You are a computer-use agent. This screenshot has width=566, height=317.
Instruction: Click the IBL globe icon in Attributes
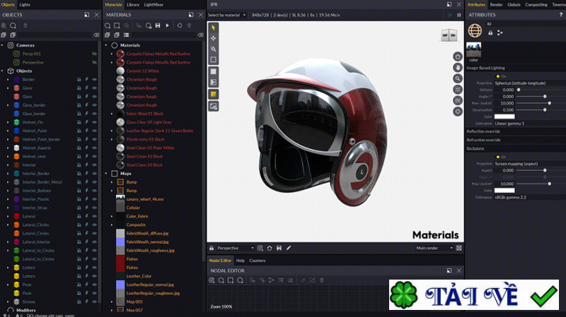click(x=475, y=30)
